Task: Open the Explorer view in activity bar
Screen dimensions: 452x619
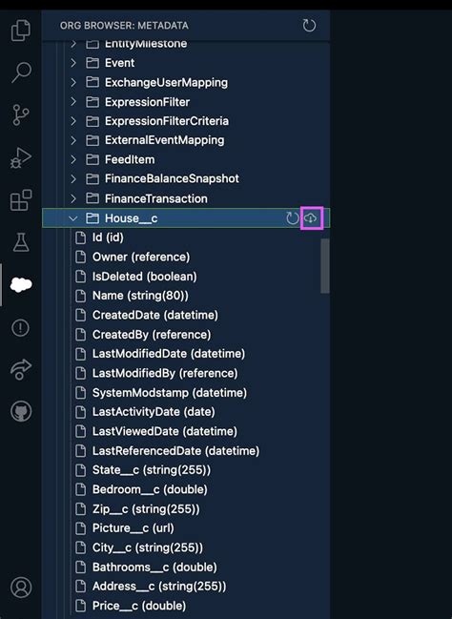Action: (21, 30)
